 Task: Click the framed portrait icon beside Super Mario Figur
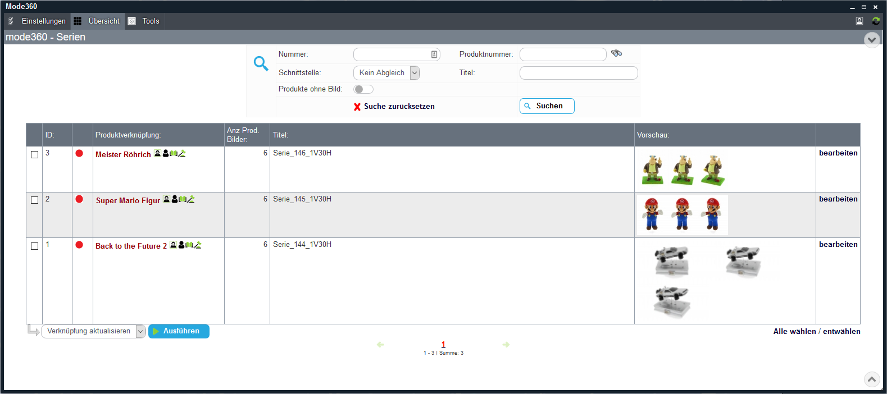tap(166, 199)
